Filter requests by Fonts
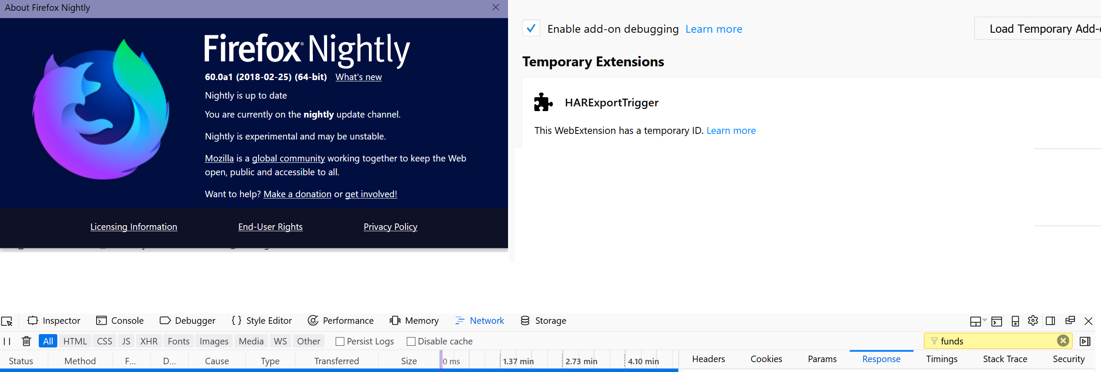1101x372 pixels. click(178, 341)
